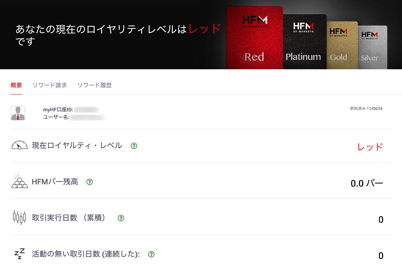Click the 参加済み 11/04/24 date text

click(366, 109)
